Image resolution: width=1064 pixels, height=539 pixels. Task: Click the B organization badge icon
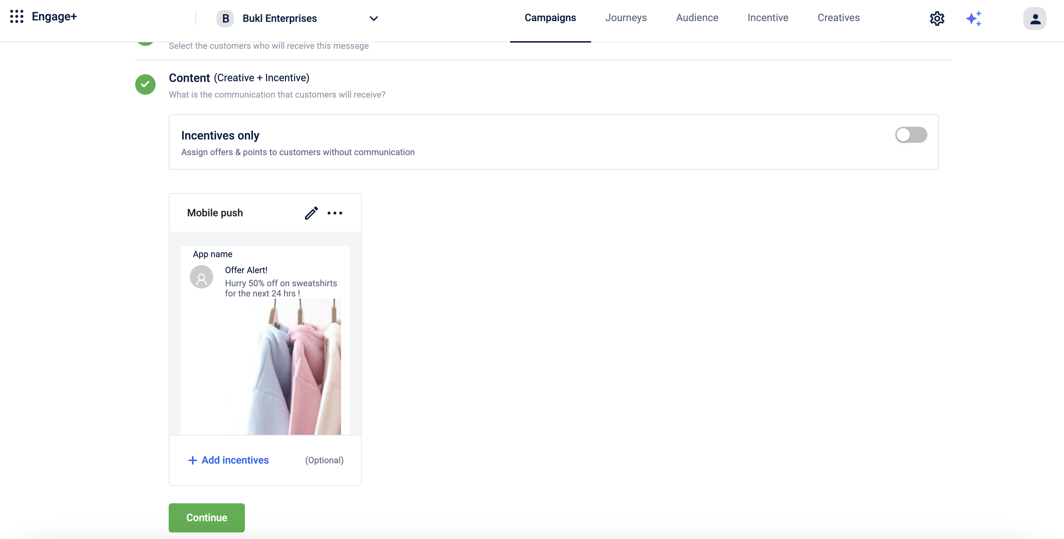pos(226,19)
